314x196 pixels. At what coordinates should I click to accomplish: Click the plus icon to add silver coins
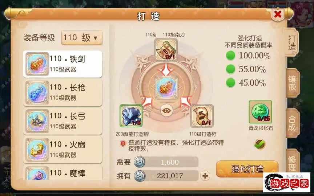205,176
